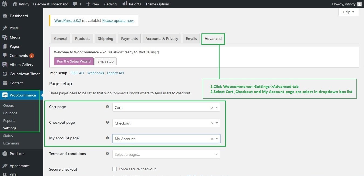The image size is (364, 176).
Task: Clear the Checkout page selection with x
Action: point(212,123)
